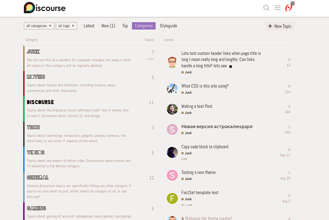Select the Top tab

click(x=125, y=26)
